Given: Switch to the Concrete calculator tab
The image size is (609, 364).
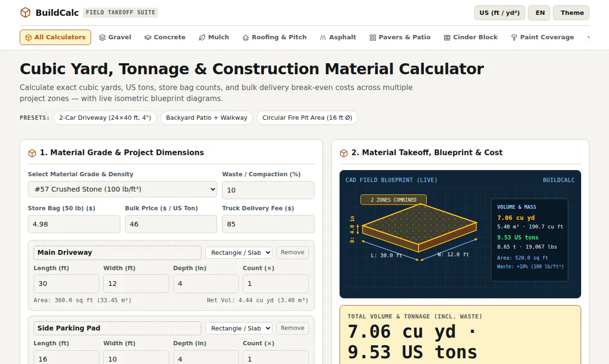Looking at the screenshot, I should click(165, 37).
